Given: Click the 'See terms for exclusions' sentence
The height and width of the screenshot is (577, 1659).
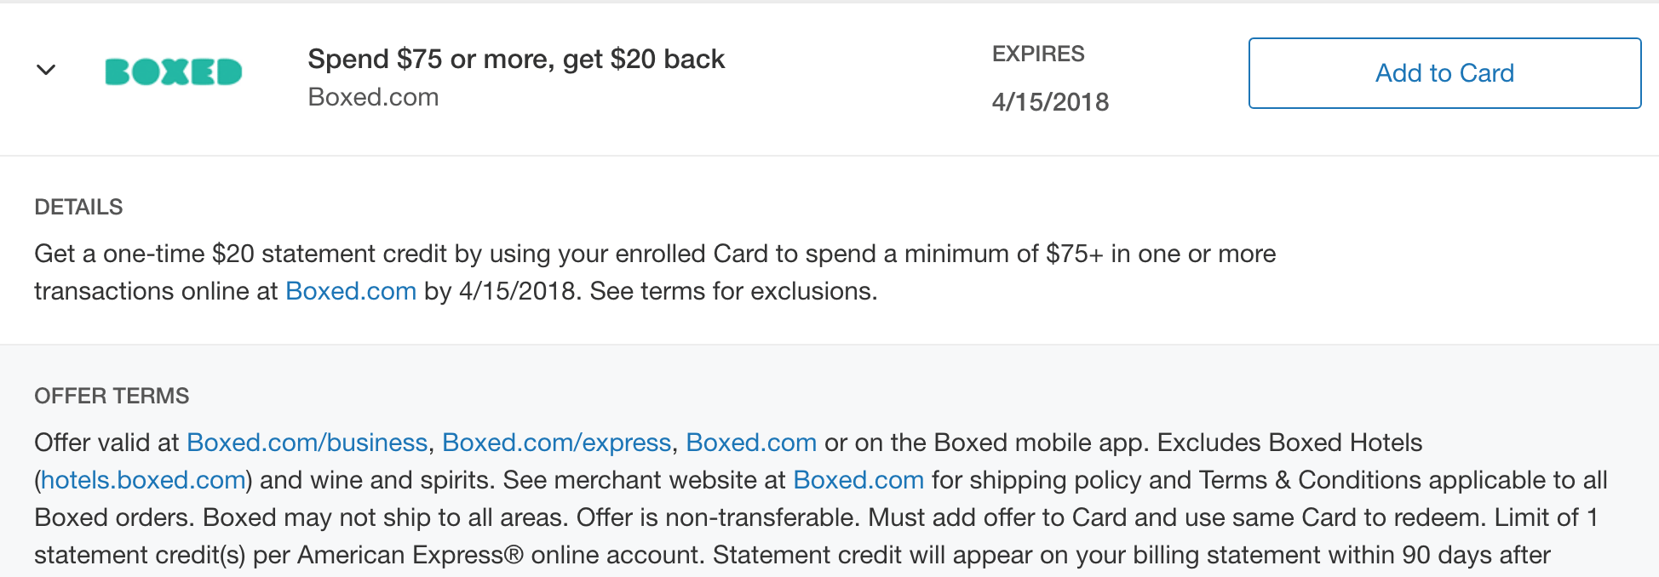Looking at the screenshot, I should (733, 291).
